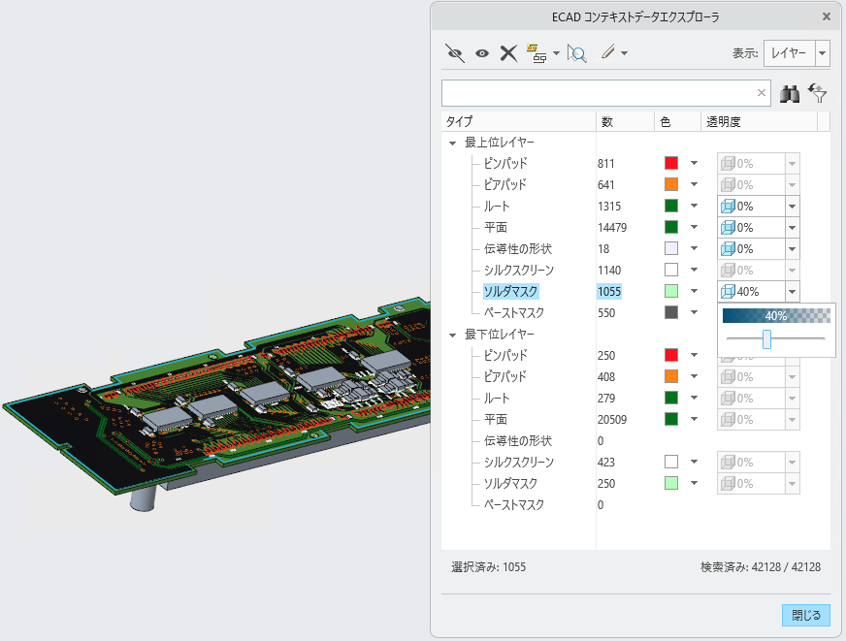Viewport: 846px width, 641px height.
Task: Click transparency cube icon for ソルダマスク 40%
Action: click(728, 292)
